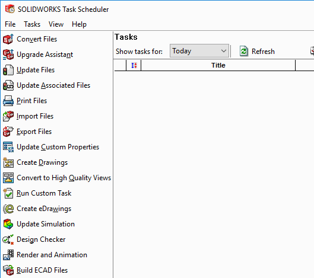Click the Upgrade Assistant icon
This screenshot has height=278, width=314.
[8, 55]
